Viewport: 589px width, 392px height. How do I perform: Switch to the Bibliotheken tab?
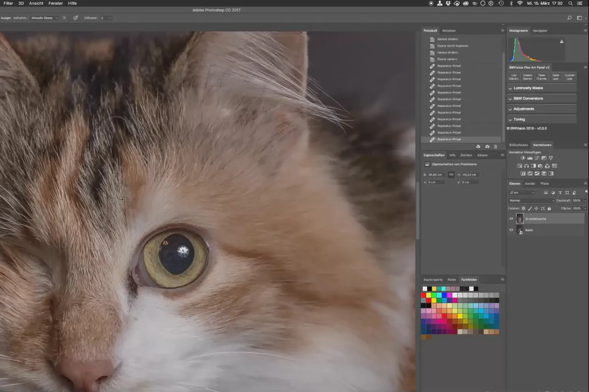coord(519,145)
